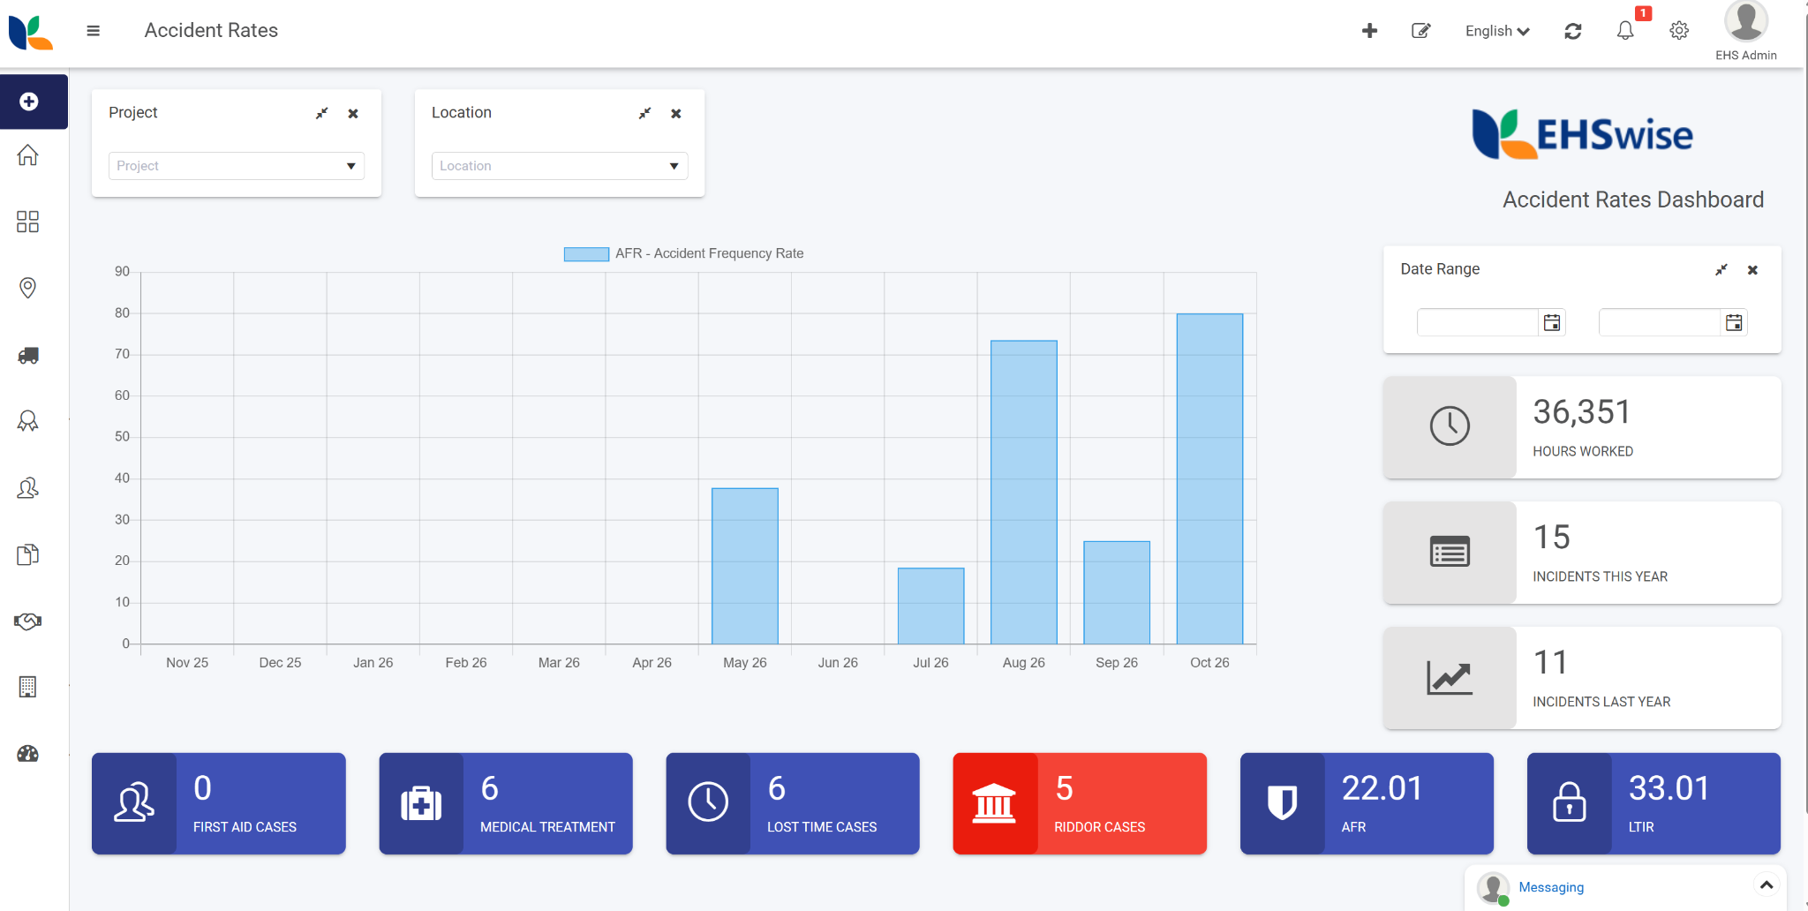The height and width of the screenshot is (911, 1808).
Task: Open award ribbon icon in sidebar
Action: 28,421
